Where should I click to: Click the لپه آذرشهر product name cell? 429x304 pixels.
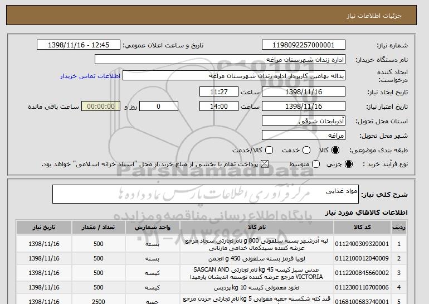[257, 244]
